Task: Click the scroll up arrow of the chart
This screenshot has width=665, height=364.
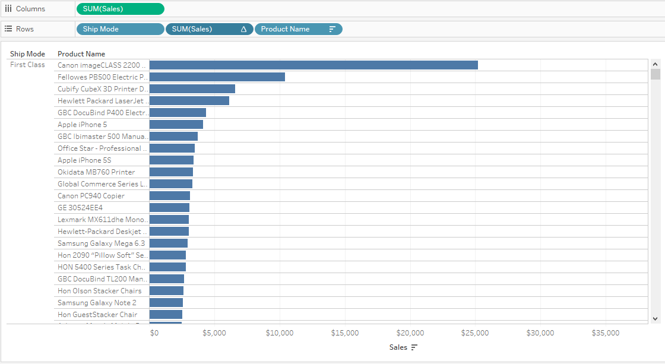Action: (655, 64)
